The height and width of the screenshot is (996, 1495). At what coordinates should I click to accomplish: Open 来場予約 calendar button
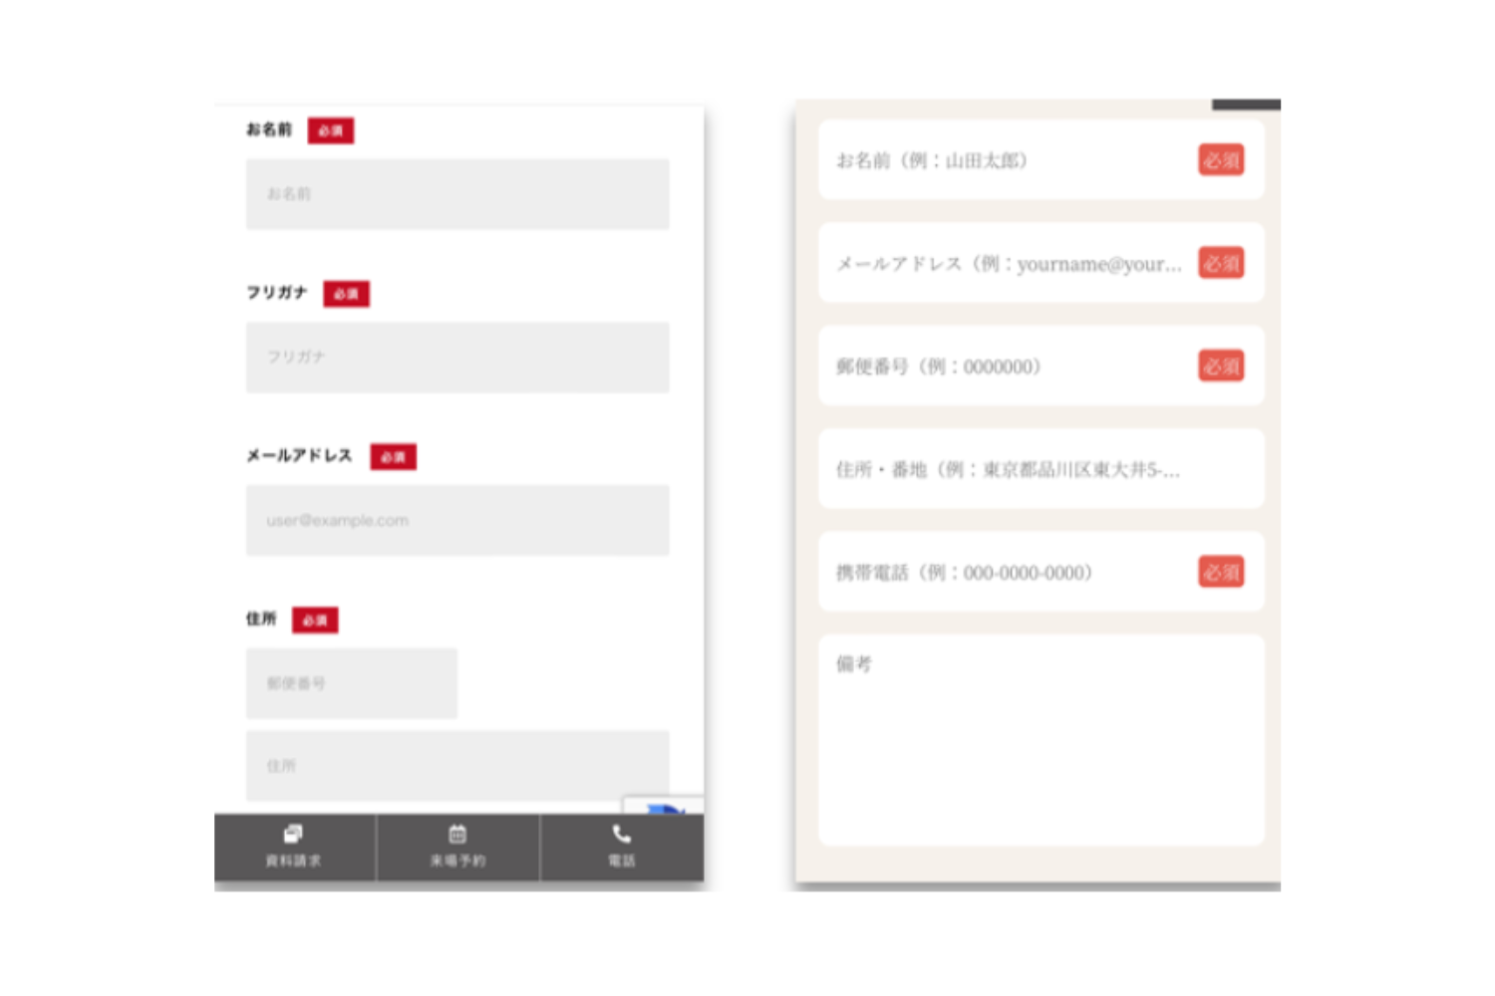coord(457,848)
